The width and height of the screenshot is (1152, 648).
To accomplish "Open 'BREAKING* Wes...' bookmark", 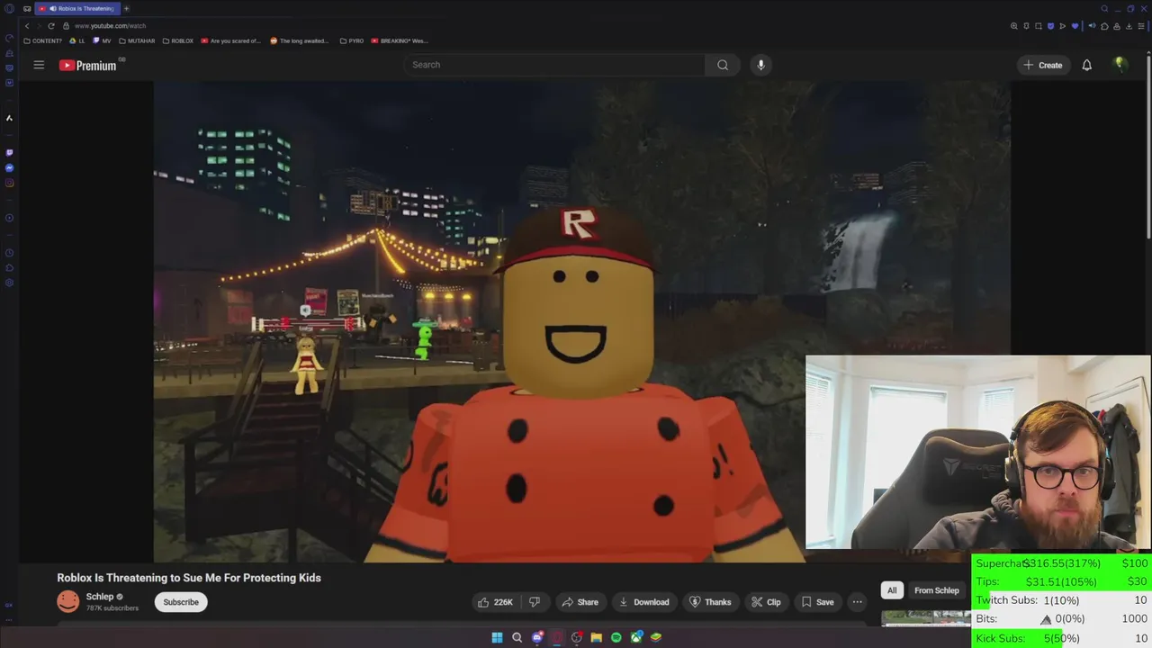I will click(x=400, y=40).
